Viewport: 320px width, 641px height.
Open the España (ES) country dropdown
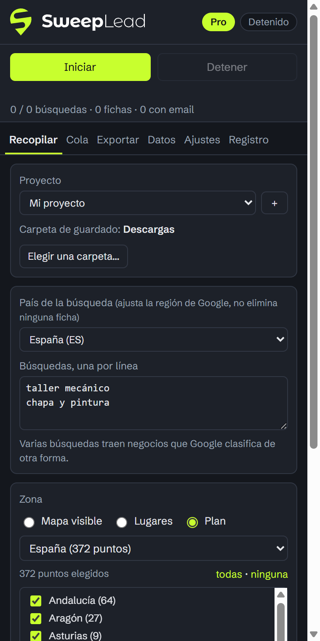click(154, 339)
